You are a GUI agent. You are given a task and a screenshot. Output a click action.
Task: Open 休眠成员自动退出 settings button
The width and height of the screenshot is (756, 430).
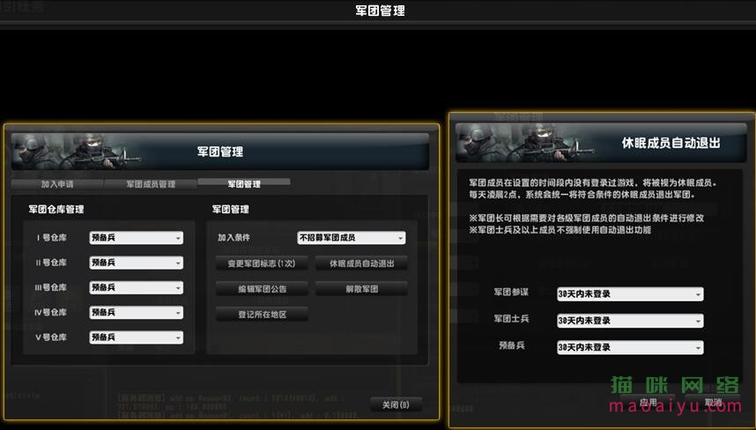click(x=361, y=263)
